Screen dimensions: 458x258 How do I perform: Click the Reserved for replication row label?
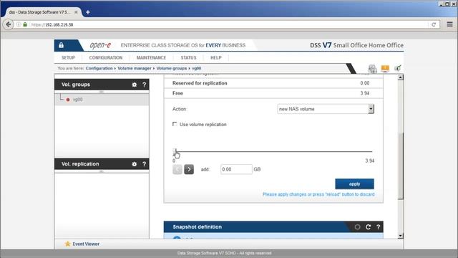(x=200, y=83)
